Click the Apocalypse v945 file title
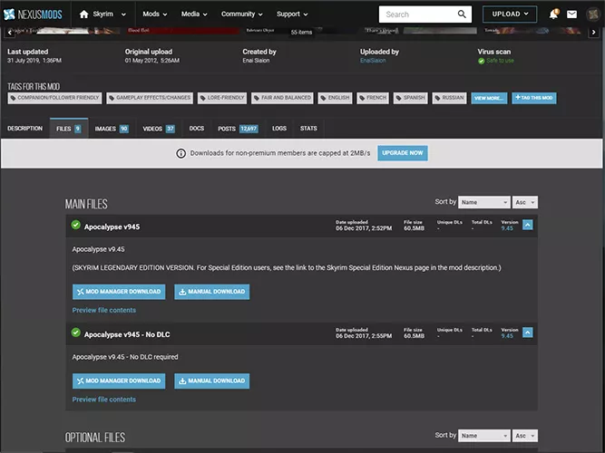This screenshot has height=453, width=605. click(112, 226)
